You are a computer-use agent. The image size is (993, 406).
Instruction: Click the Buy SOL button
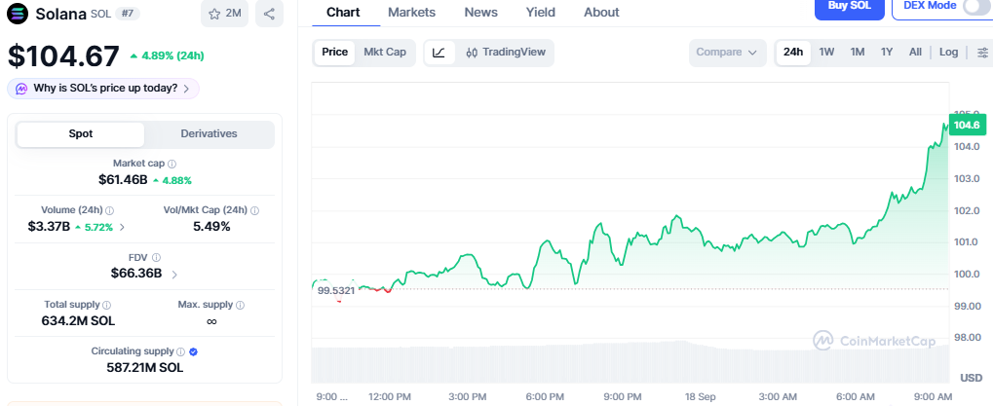[849, 8]
